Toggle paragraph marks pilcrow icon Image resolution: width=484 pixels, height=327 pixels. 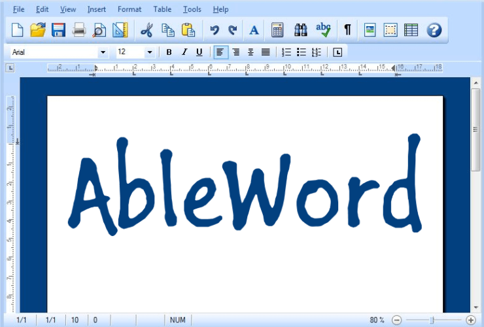347,30
